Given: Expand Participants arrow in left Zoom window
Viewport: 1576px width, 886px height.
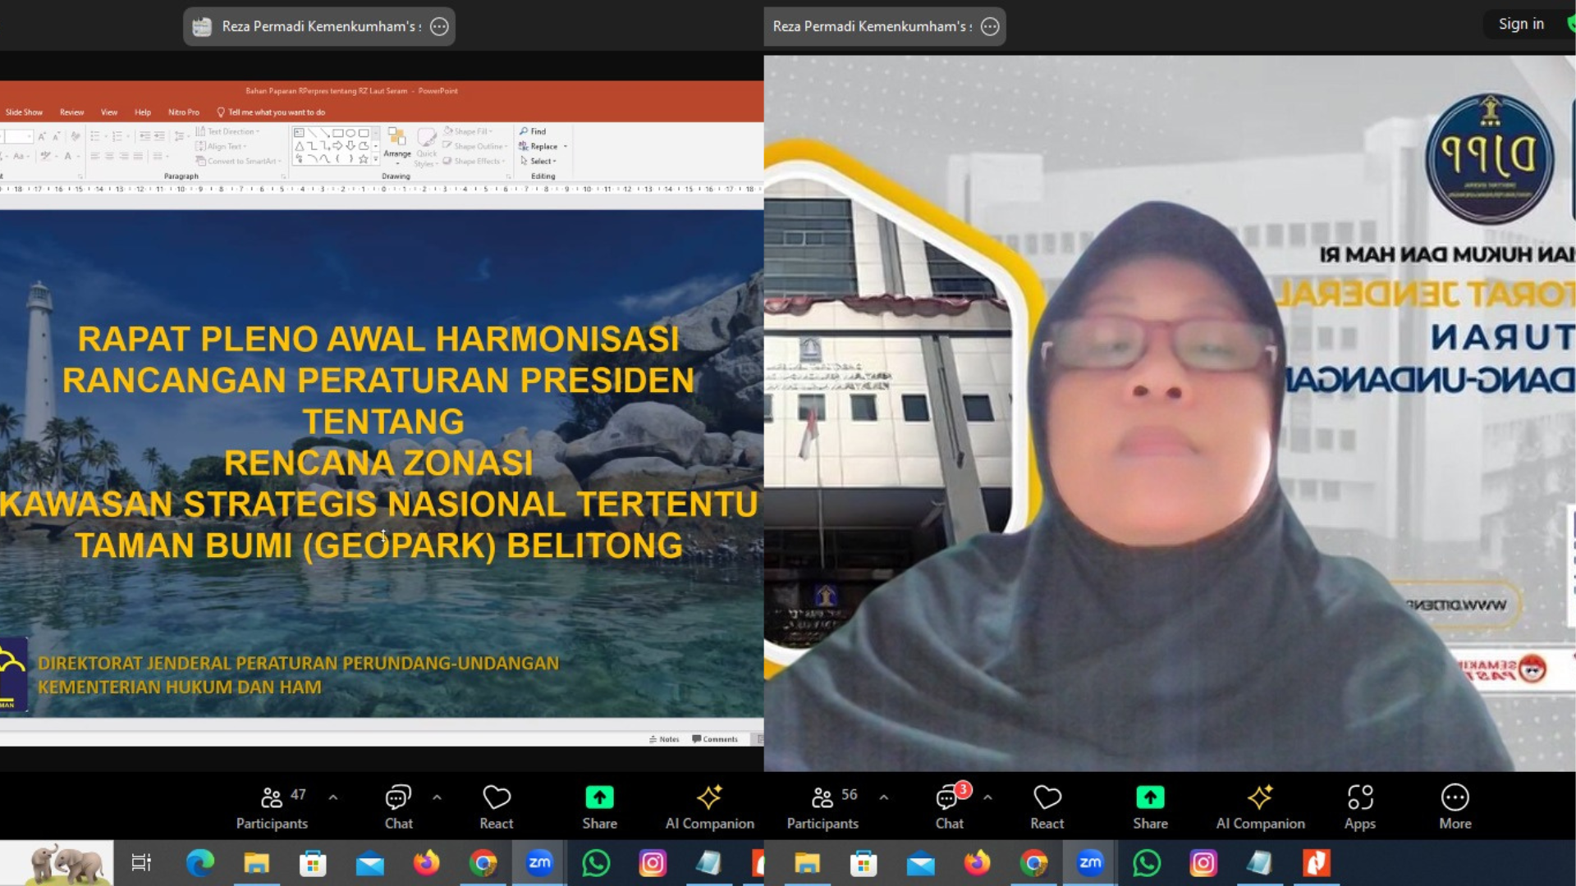Looking at the screenshot, I should [333, 797].
